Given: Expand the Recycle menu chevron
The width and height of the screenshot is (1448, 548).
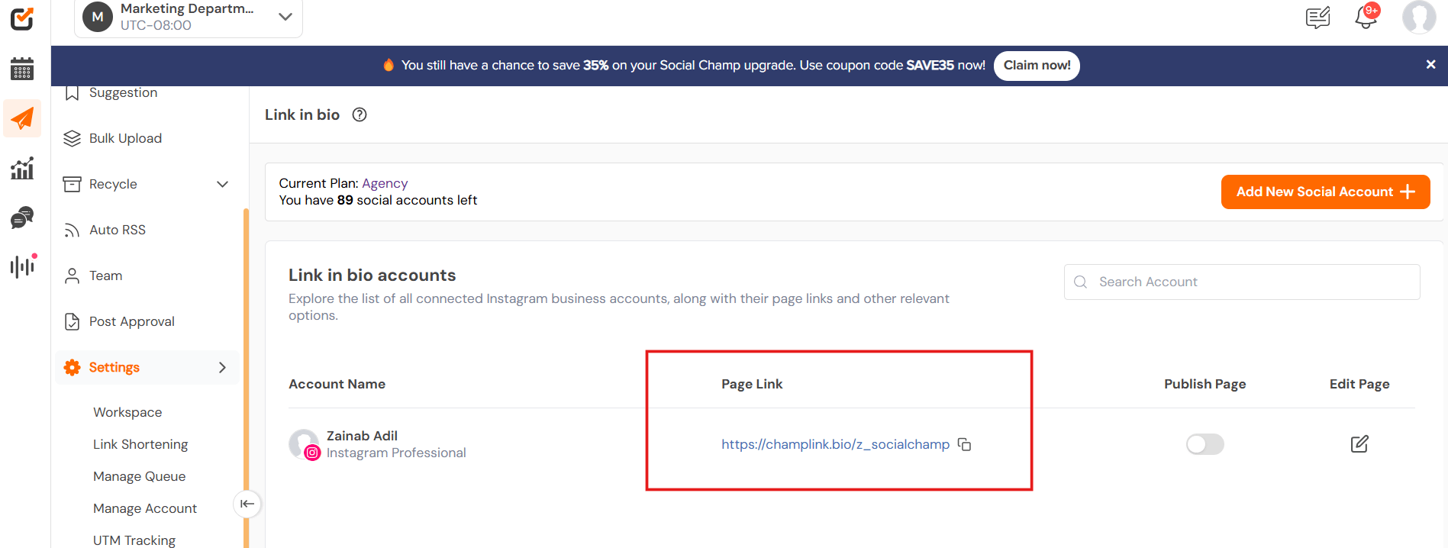Looking at the screenshot, I should pos(223,184).
